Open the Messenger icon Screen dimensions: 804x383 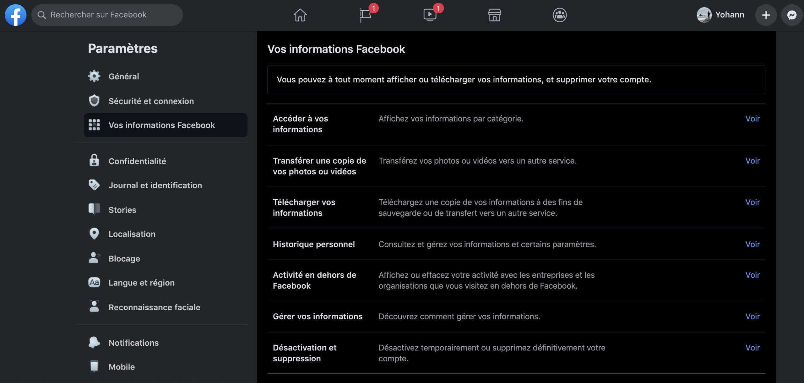click(x=792, y=15)
